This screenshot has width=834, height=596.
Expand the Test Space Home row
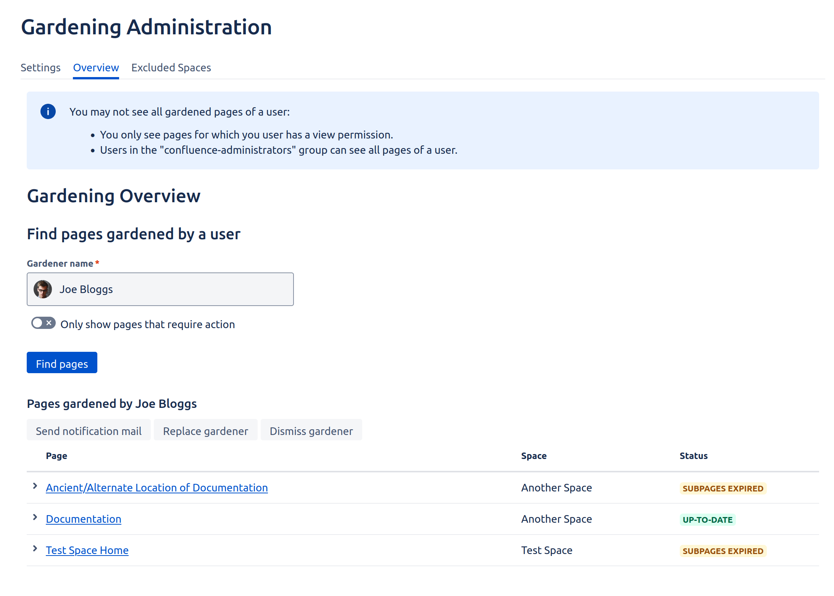click(x=35, y=548)
